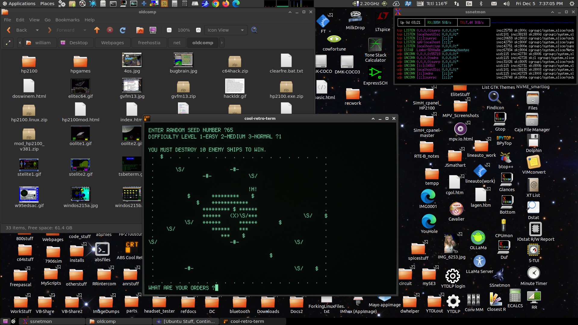This screenshot has height=325, width=578.
Task: Open Home folder from toolbar icon
Action: (x=140, y=30)
